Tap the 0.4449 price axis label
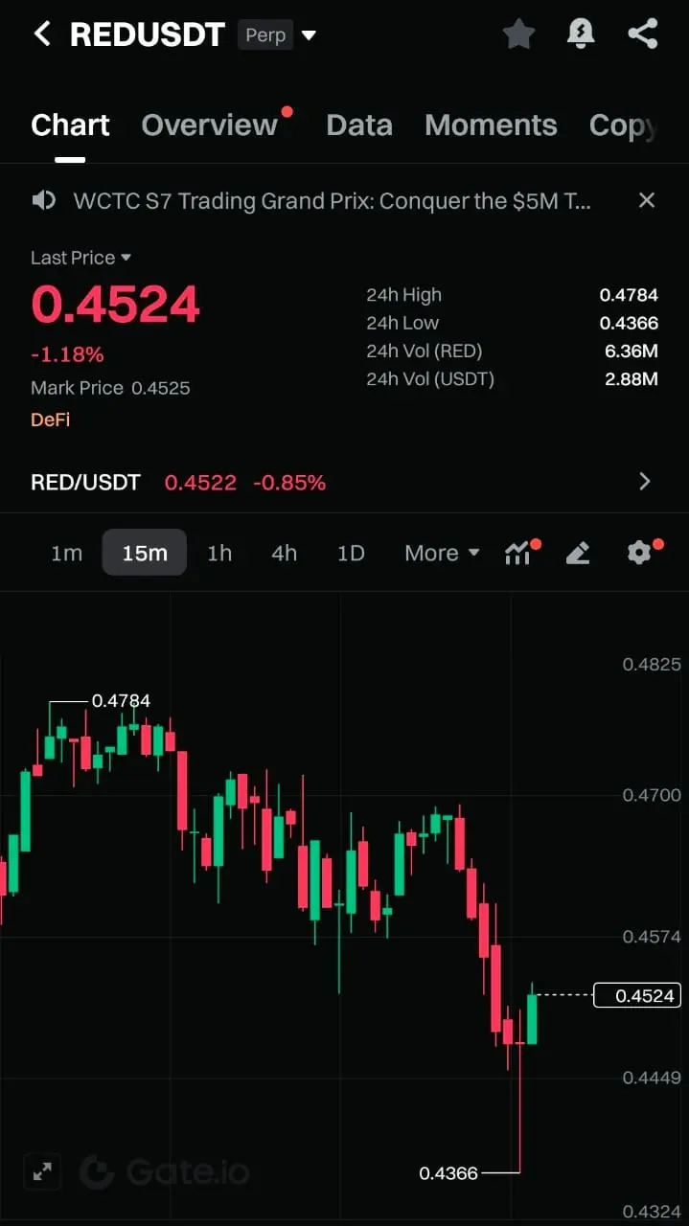This screenshot has height=1226, width=689. click(652, 1078)
